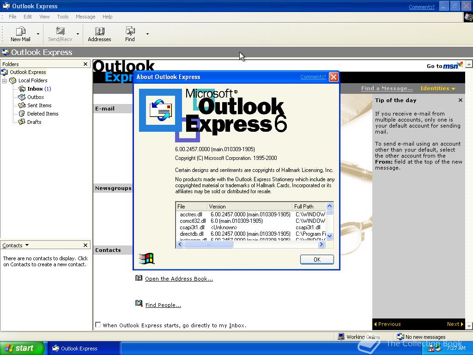The image size is (473, 355).
Task: Open the View menu
Action: (44, 17)
